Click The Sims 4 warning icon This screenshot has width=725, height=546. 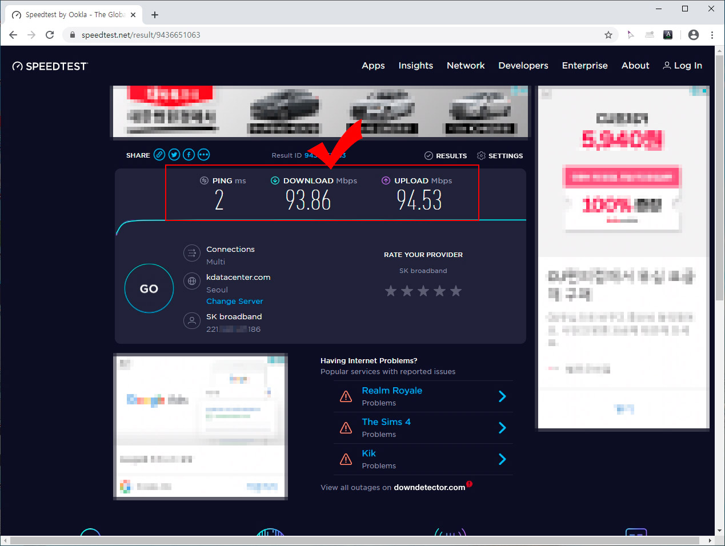(x=346, y=428)
